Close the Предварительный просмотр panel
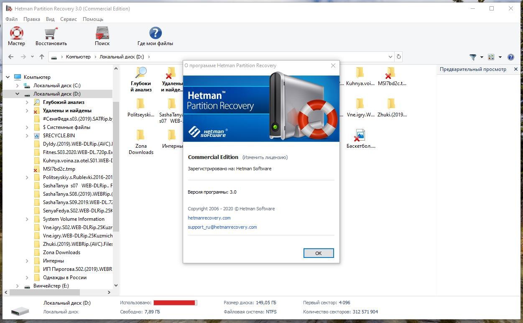Viewport: 523px width, 323px height. click(x=516, y=69)
